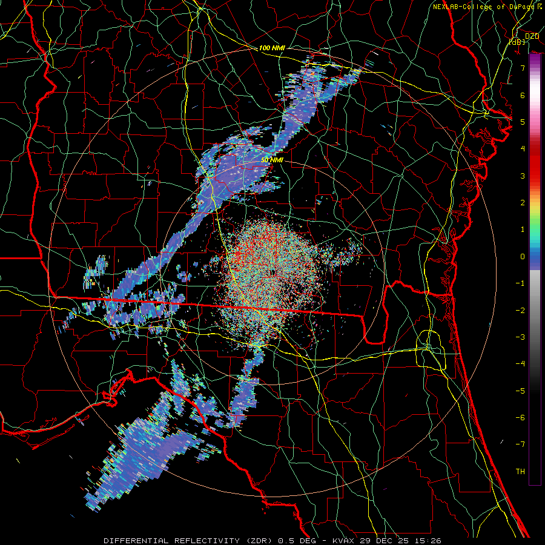Click the 100 NMI range ring label

coord(272,48)
